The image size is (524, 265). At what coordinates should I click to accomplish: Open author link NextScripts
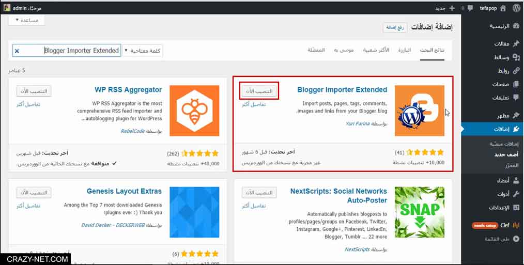[357, 250]
